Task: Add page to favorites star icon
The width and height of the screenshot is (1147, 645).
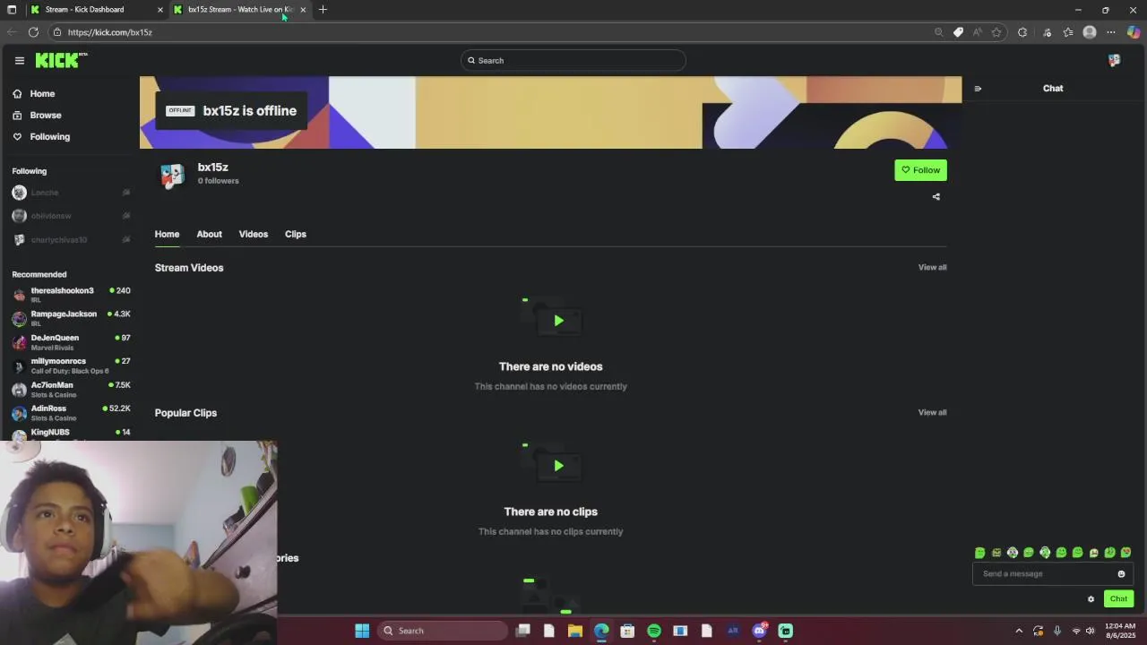Action: pos(996,32)
